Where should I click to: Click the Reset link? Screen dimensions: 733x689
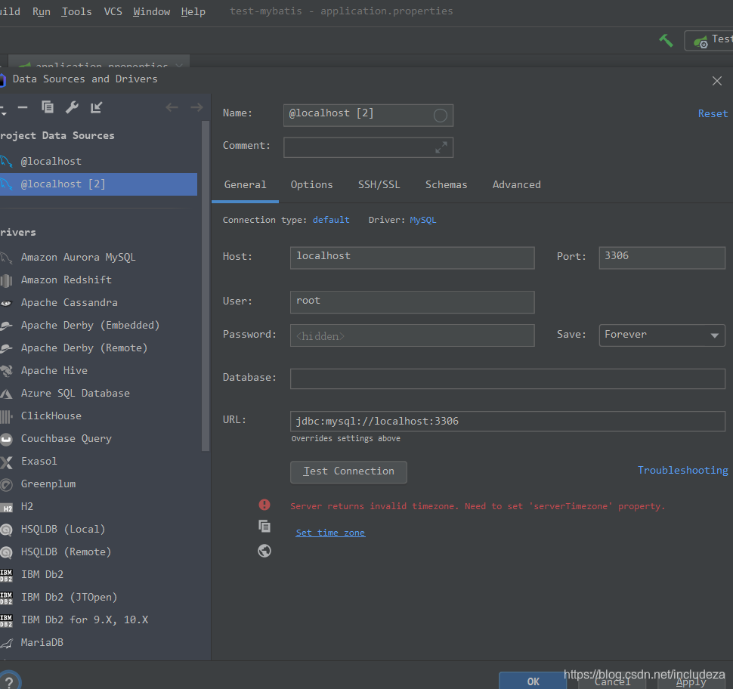pos(713,113)
